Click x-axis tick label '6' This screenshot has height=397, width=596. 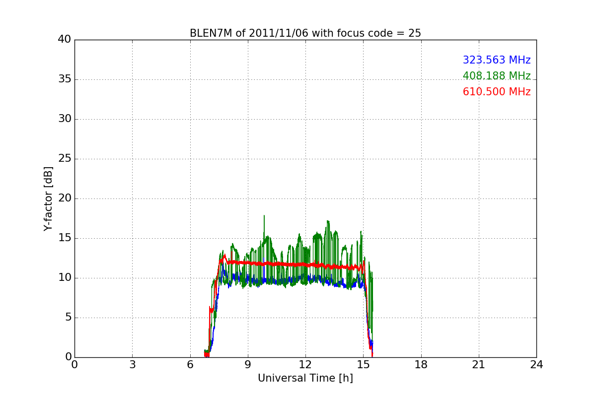(190, 365)
